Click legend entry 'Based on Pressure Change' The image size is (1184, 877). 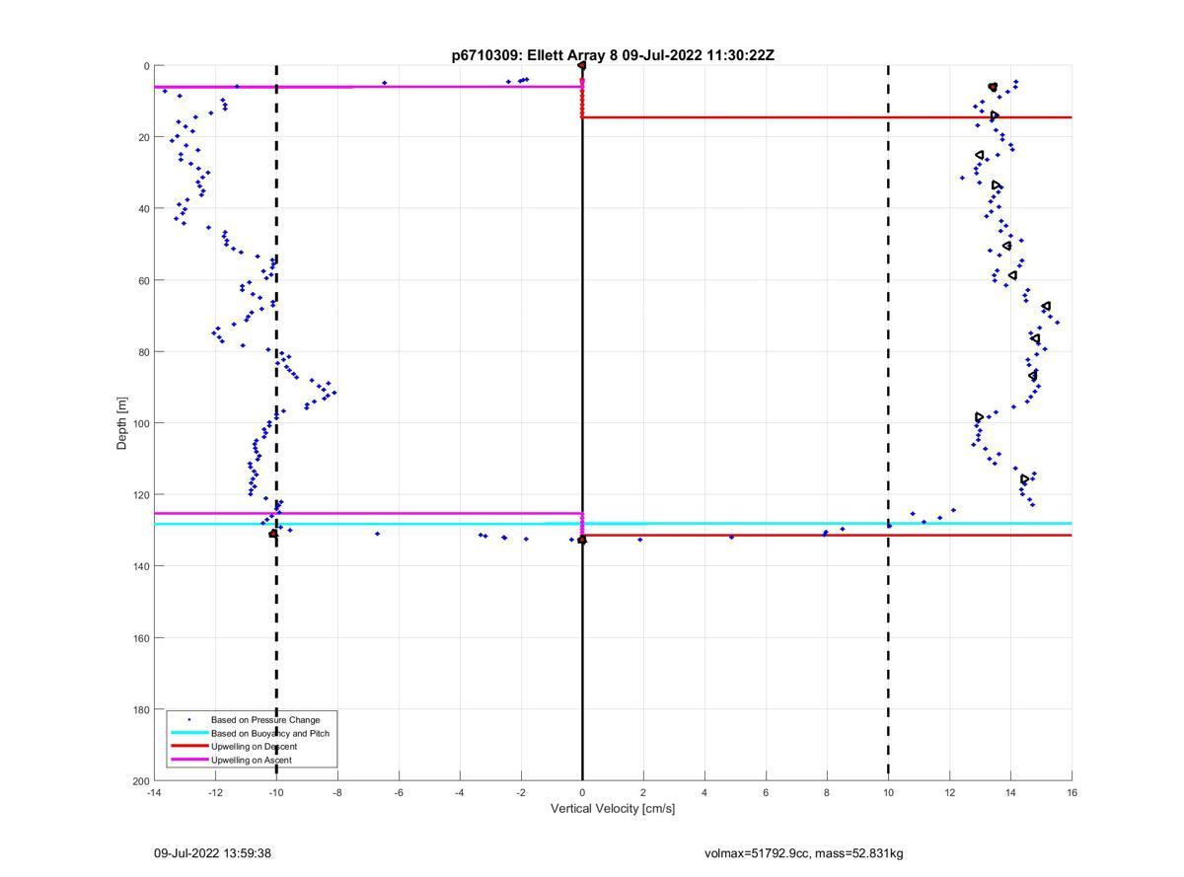click(x=265, y=719)
